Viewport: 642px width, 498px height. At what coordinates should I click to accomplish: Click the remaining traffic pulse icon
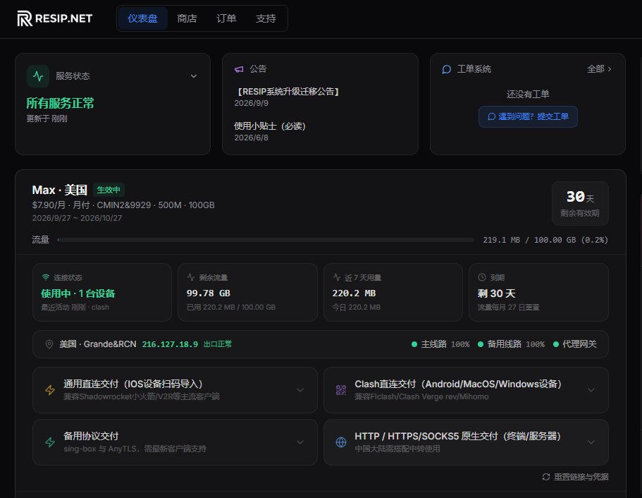[191, 277]
